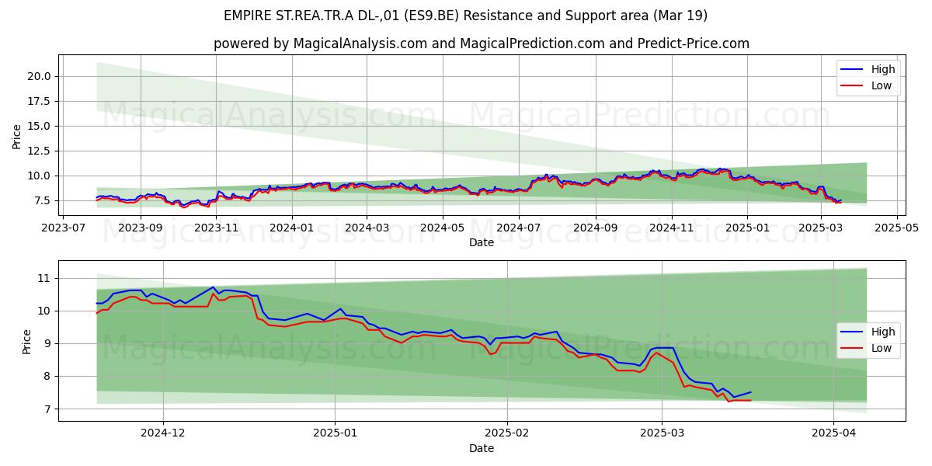
Task: Click the top chart 'Price' axis label
Action: pyautogui.click(x=17, y=137)
